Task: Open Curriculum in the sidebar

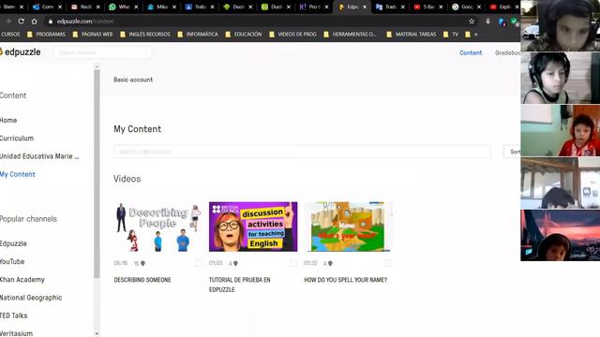Action: click(x=17, y=139)
